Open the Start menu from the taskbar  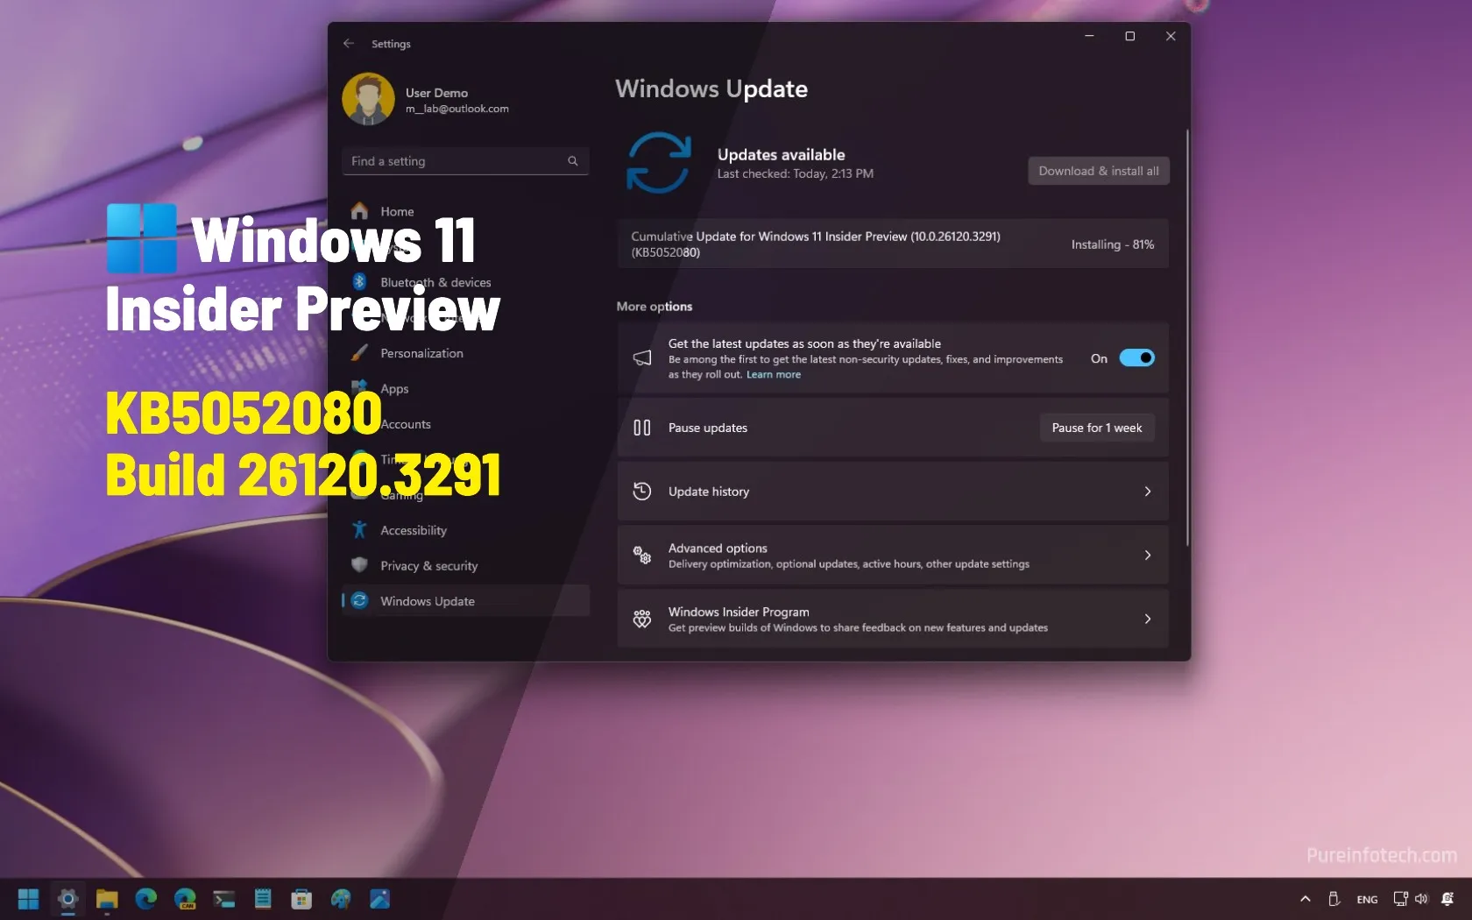(x=28, y=899)
